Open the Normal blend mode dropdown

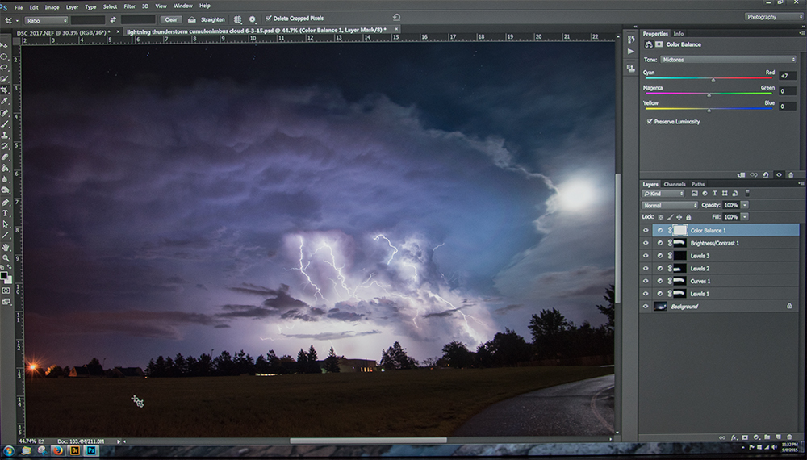pyautogui.click(x=670, y=205)
